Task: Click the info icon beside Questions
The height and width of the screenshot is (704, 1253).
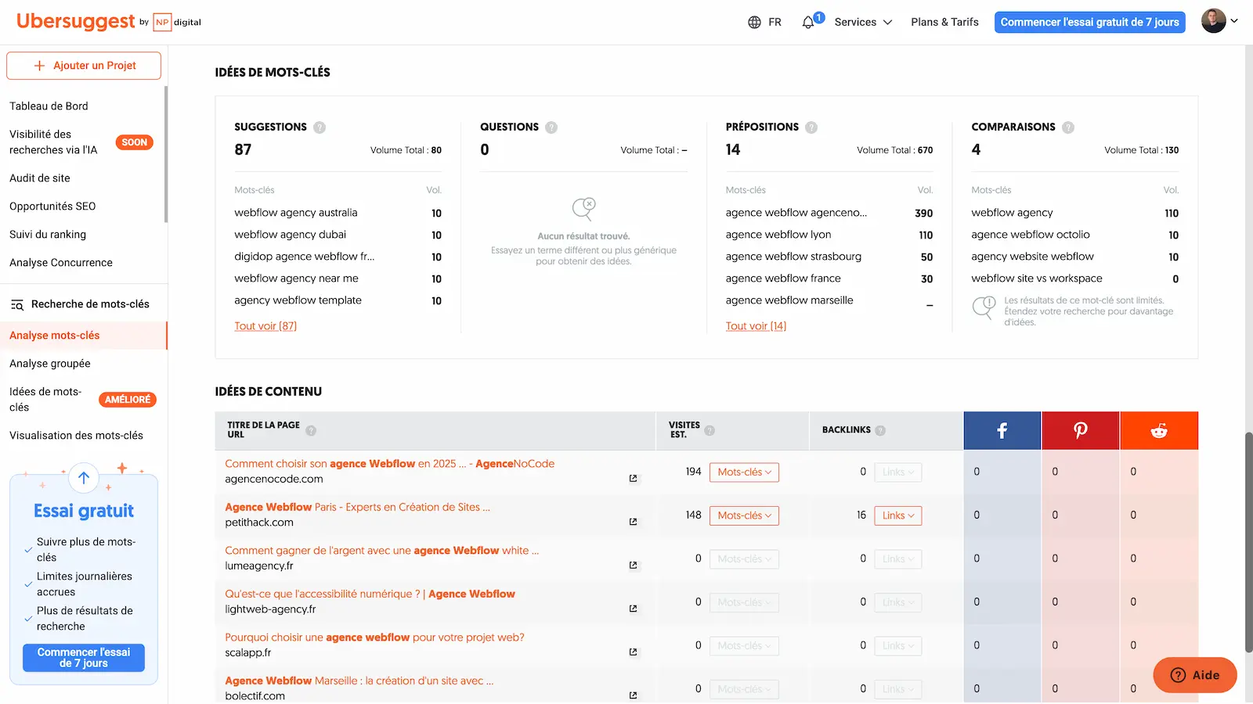Action: pyautogui.click(x=551, y=128)
